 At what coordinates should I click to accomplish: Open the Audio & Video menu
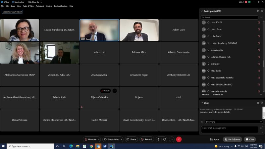tap(28, 6)
